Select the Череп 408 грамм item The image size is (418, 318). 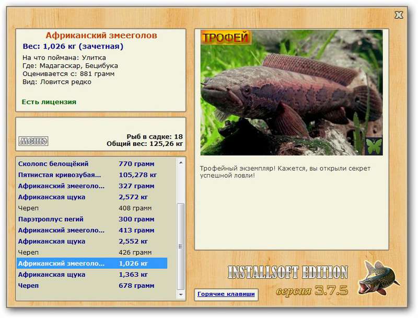click(92, 208)
